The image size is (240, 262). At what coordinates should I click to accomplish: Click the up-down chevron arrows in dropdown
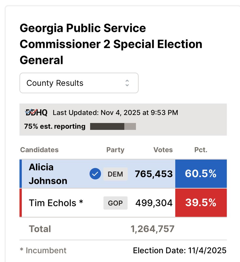click(127, 83)
